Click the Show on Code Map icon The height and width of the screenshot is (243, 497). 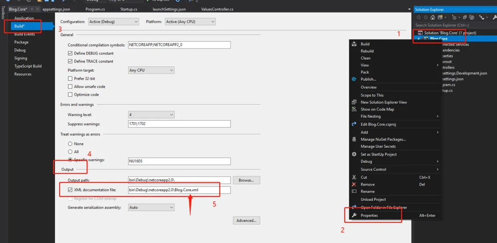click(x=354, y=109)
